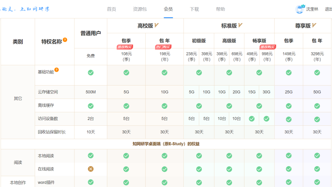The width and height of the screenshot is (332, 187).
Task: Select the 高校版 包 年 plan header
Action: pyautogui.click(x=164, y=41)
